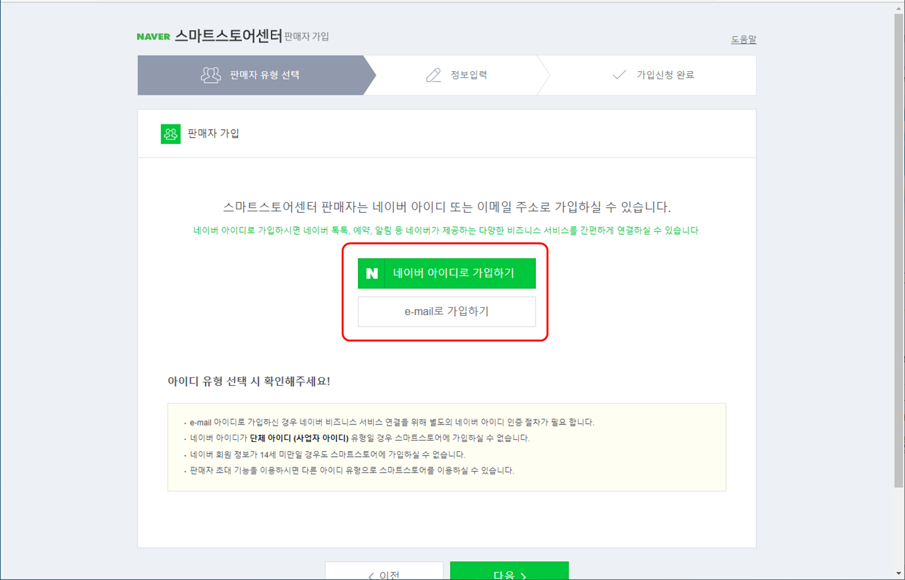The height and width of the screenshot is (580, 905).
Task: Click the NAVER logo in header
Action: (154, 37)
